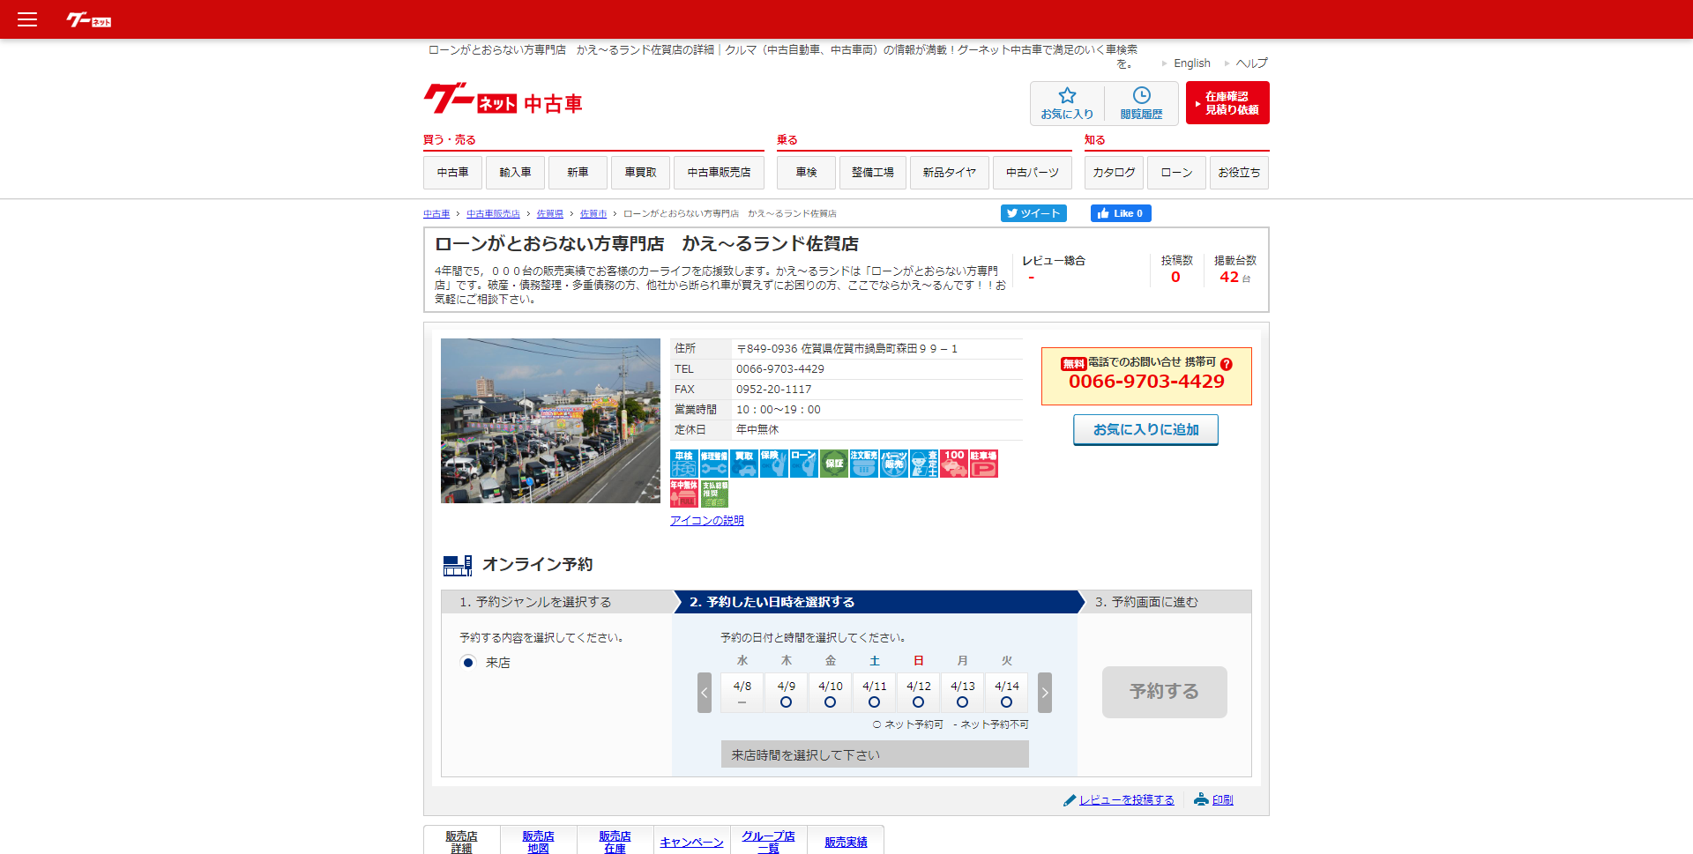
Task: Select the 4/10 reservation slot circle
Action: tap(830, 702)
